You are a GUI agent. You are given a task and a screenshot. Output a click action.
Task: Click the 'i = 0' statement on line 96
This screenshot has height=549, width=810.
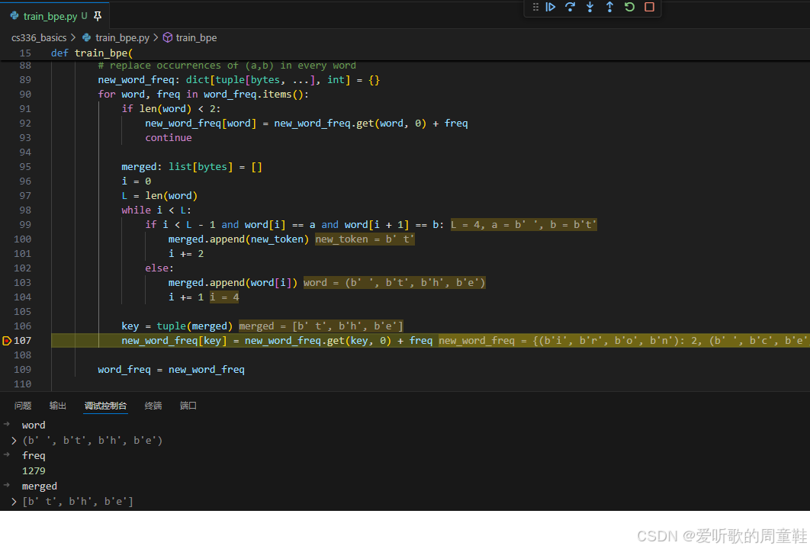coord(137,181)
